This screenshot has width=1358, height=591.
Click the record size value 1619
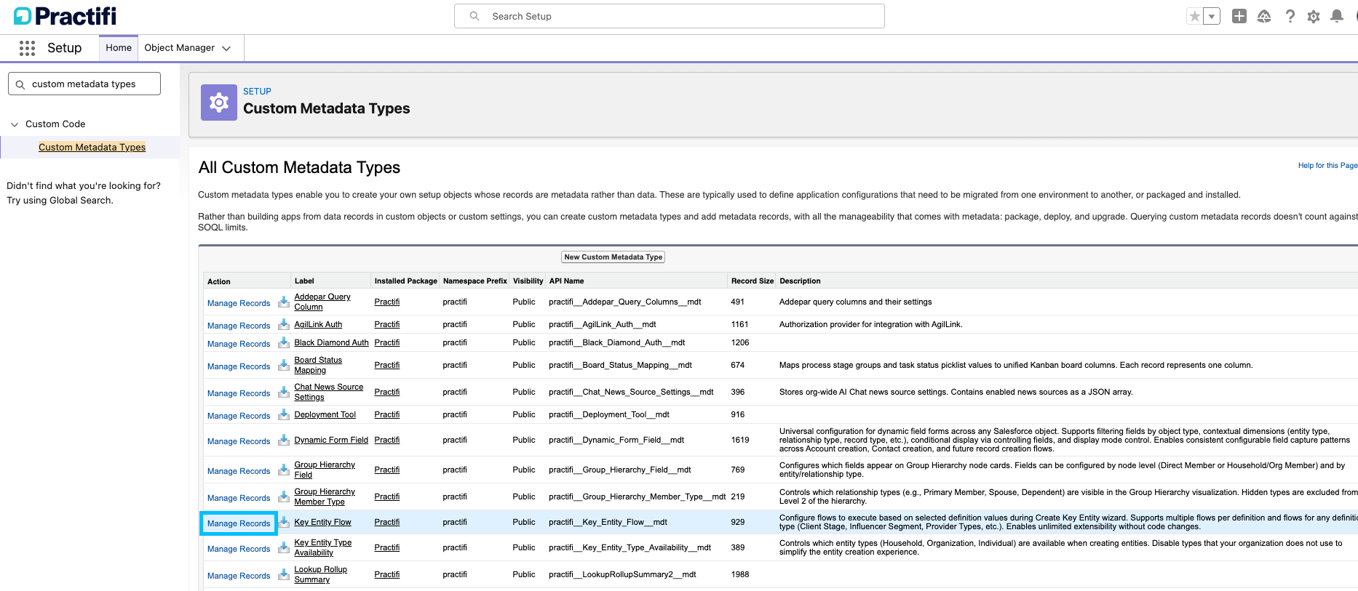pos(740,440)
